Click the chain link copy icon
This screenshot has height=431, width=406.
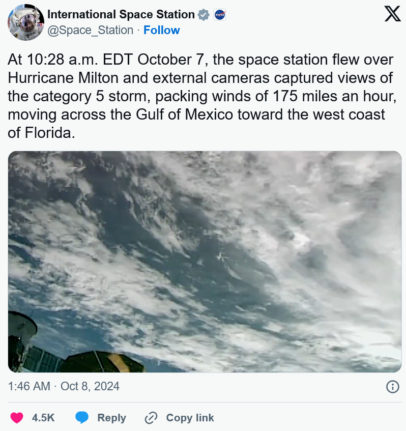(151, 418)
